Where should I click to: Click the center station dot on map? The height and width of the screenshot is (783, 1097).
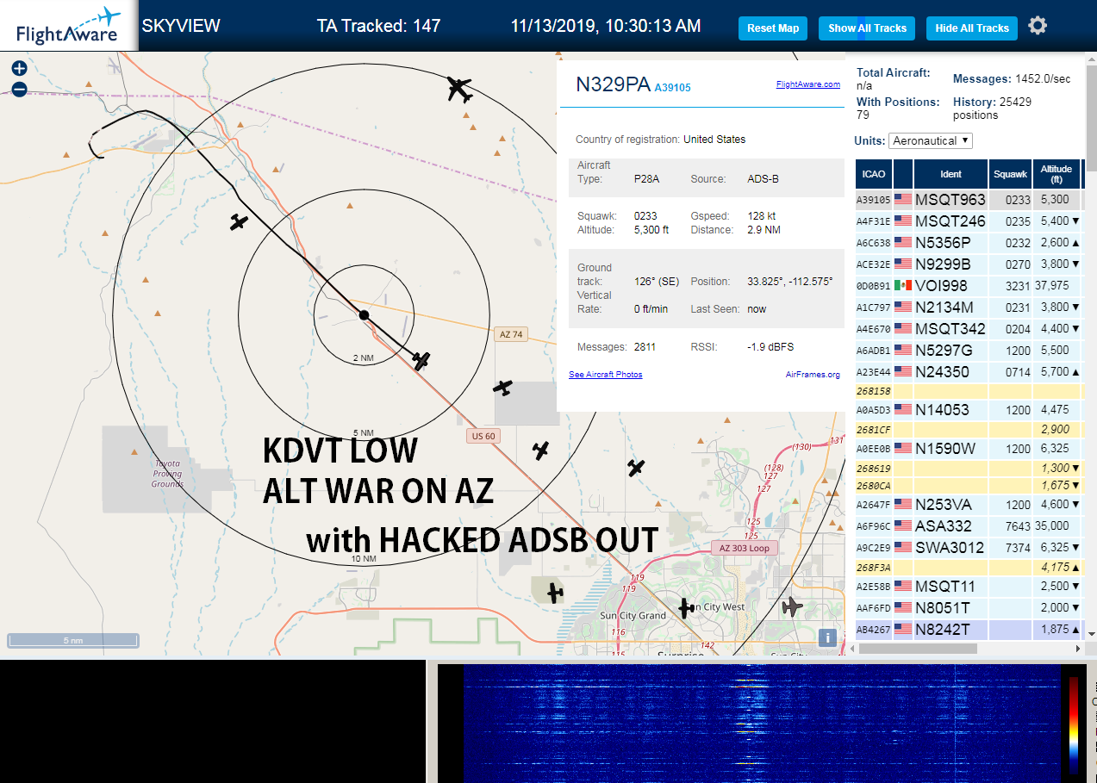pyautogui.click(x=364, y=315)
